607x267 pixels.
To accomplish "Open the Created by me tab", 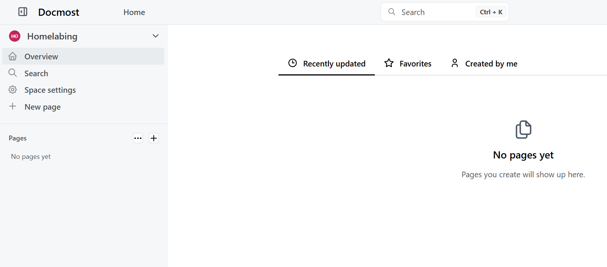I will tap(484, 64).
